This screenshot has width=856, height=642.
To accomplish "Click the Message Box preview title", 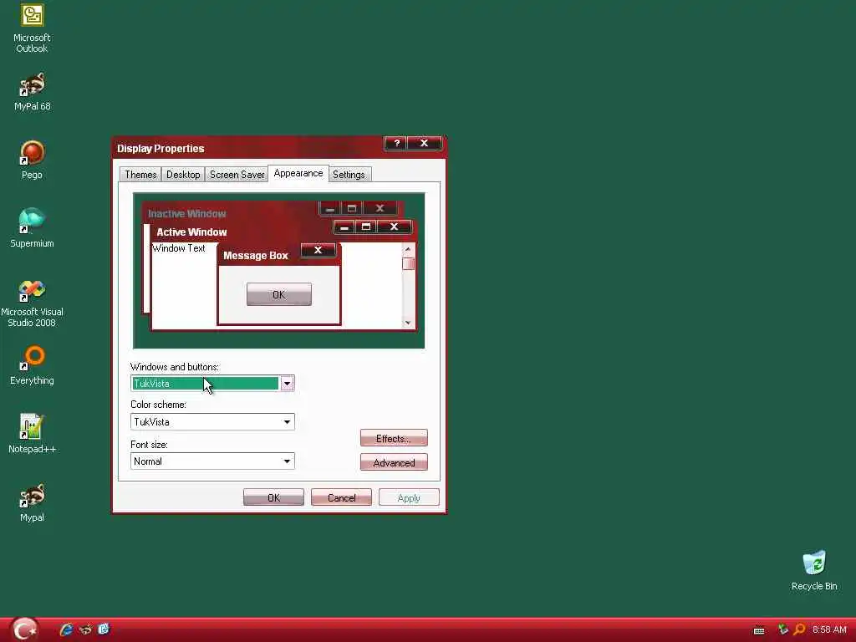I will [x=256, y=256].
